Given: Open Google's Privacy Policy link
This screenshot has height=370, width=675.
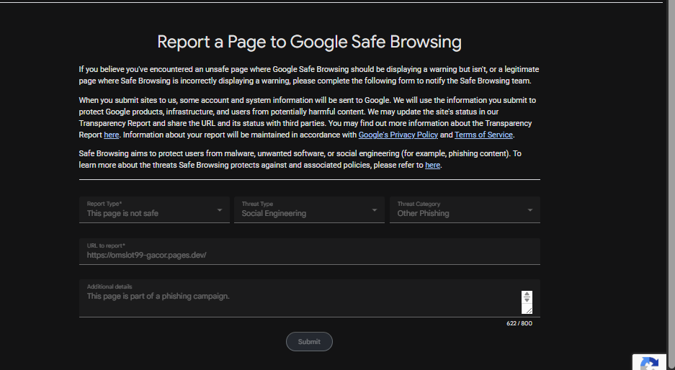Looking at the screenshot, I should [x=398, y=135].
